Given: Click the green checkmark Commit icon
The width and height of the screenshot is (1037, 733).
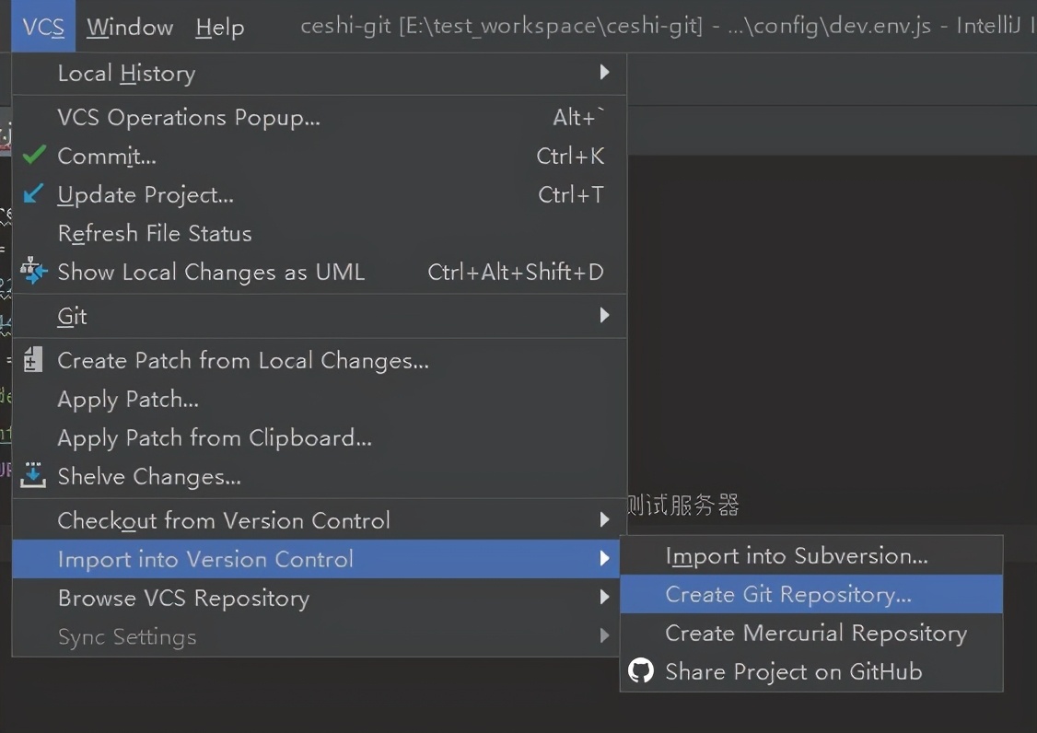Looking at the screenshot, I should 34,156.
